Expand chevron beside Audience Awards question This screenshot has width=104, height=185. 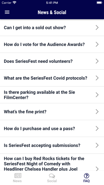(x=97, y=44)
